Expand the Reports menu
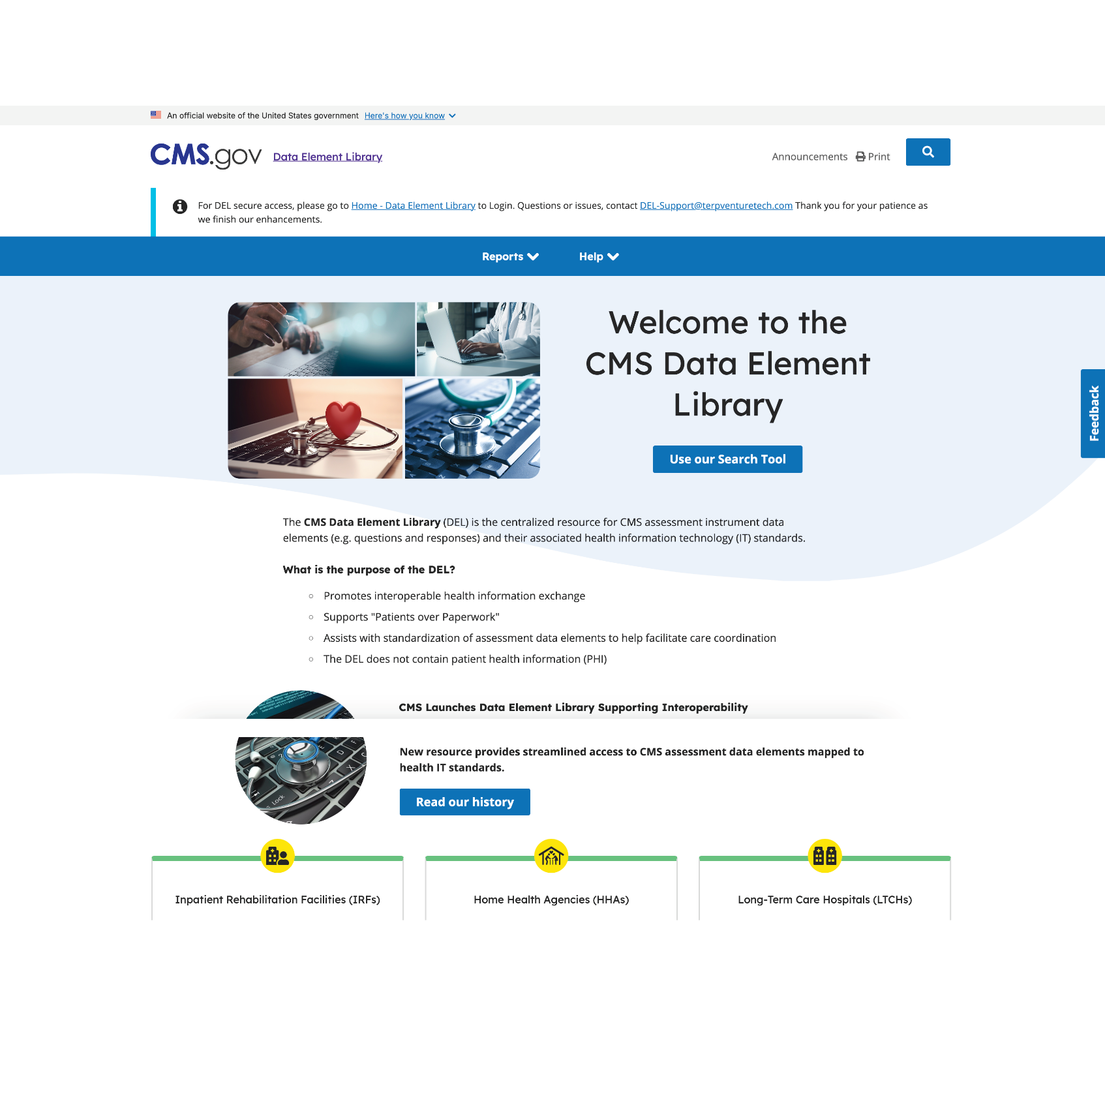 point(510,256)
